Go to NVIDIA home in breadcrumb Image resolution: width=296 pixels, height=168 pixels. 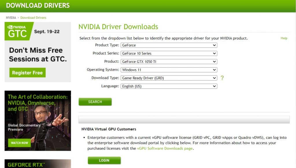click(x=11, y=18)
